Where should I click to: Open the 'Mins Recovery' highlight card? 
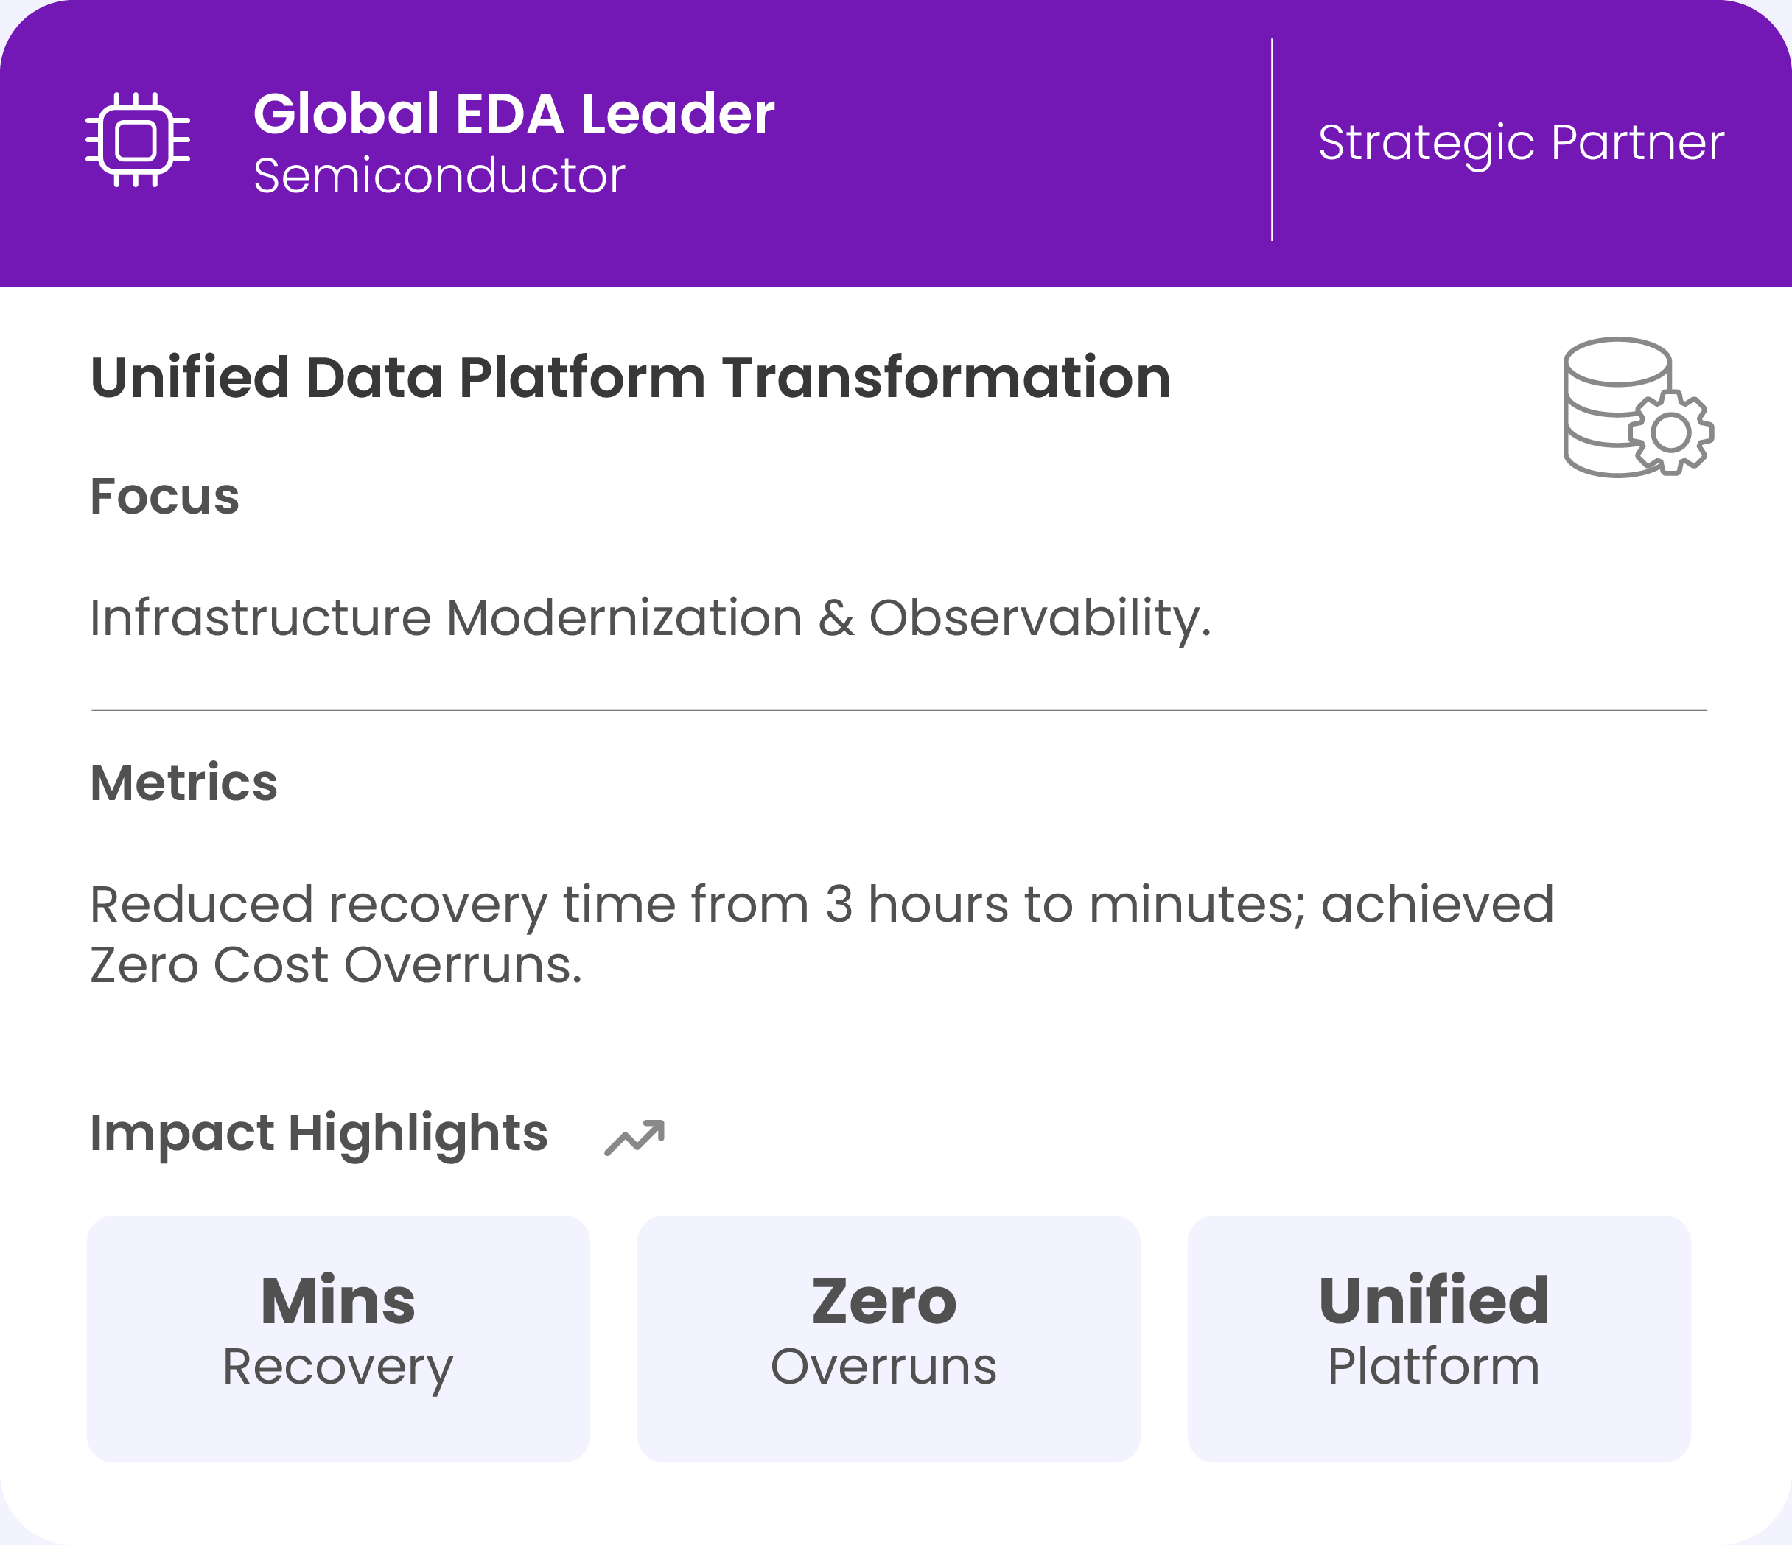[x=338, y=1339]
